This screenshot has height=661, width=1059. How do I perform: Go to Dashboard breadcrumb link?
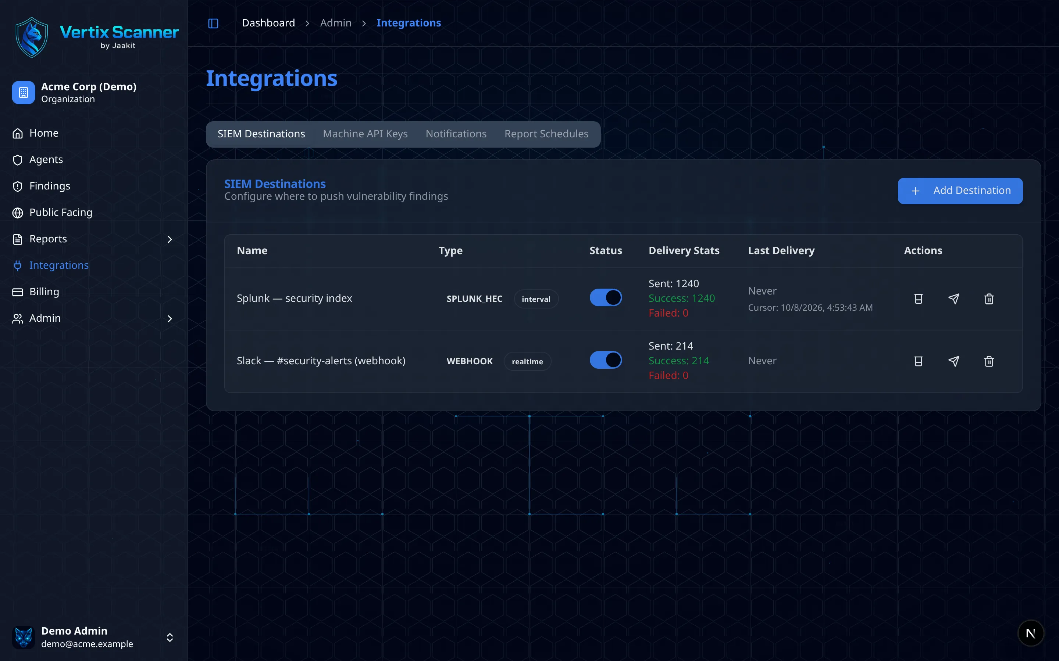(x=268, y=23)
